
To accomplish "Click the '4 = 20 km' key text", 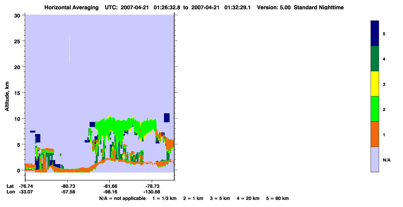I will click(x=248, y=198).
